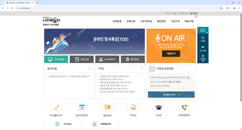Click the 방송보기 button

[x=171, y=54]
